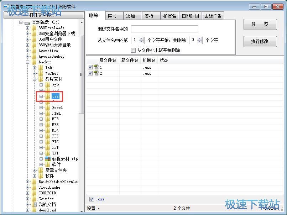
Task: Click the WeChat folder icon
Action: 41,73
